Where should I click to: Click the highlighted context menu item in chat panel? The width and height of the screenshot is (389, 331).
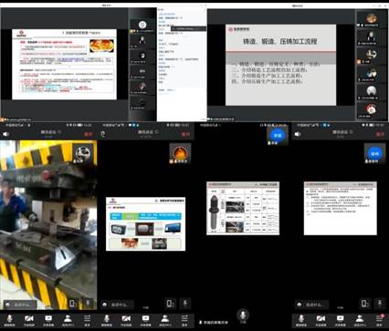pos(189,28)
